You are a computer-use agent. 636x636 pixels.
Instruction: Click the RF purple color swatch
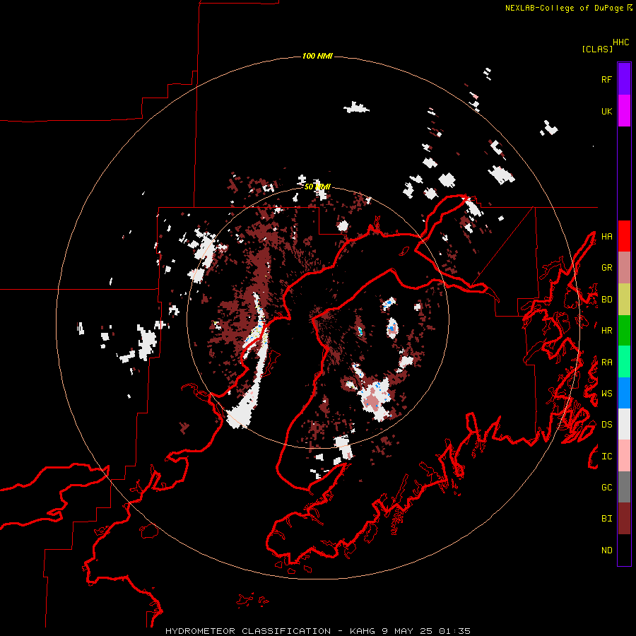[x=624, y=79]
